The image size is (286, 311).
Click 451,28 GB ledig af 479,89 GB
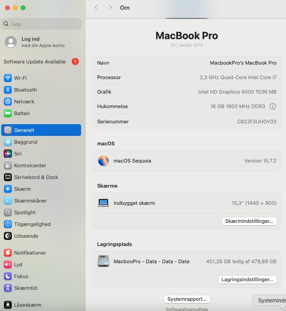tap(241, 261)
